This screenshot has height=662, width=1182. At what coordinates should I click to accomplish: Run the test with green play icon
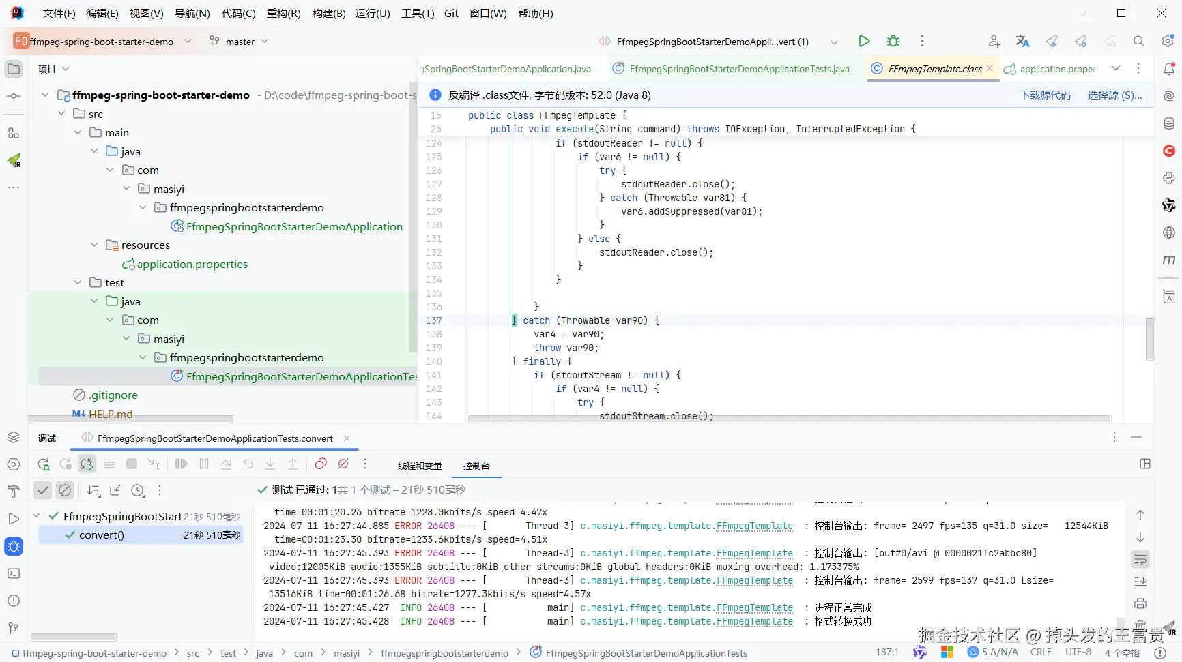click(863, 42)
